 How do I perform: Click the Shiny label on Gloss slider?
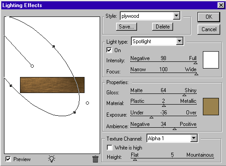point(190,90)
